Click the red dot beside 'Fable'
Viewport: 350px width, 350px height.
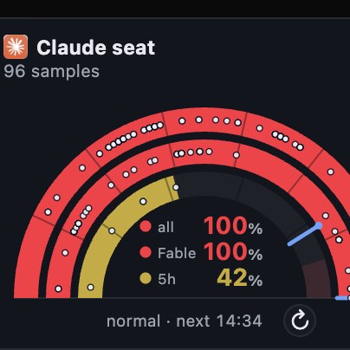pyautogui.click(x=146, y=252)
